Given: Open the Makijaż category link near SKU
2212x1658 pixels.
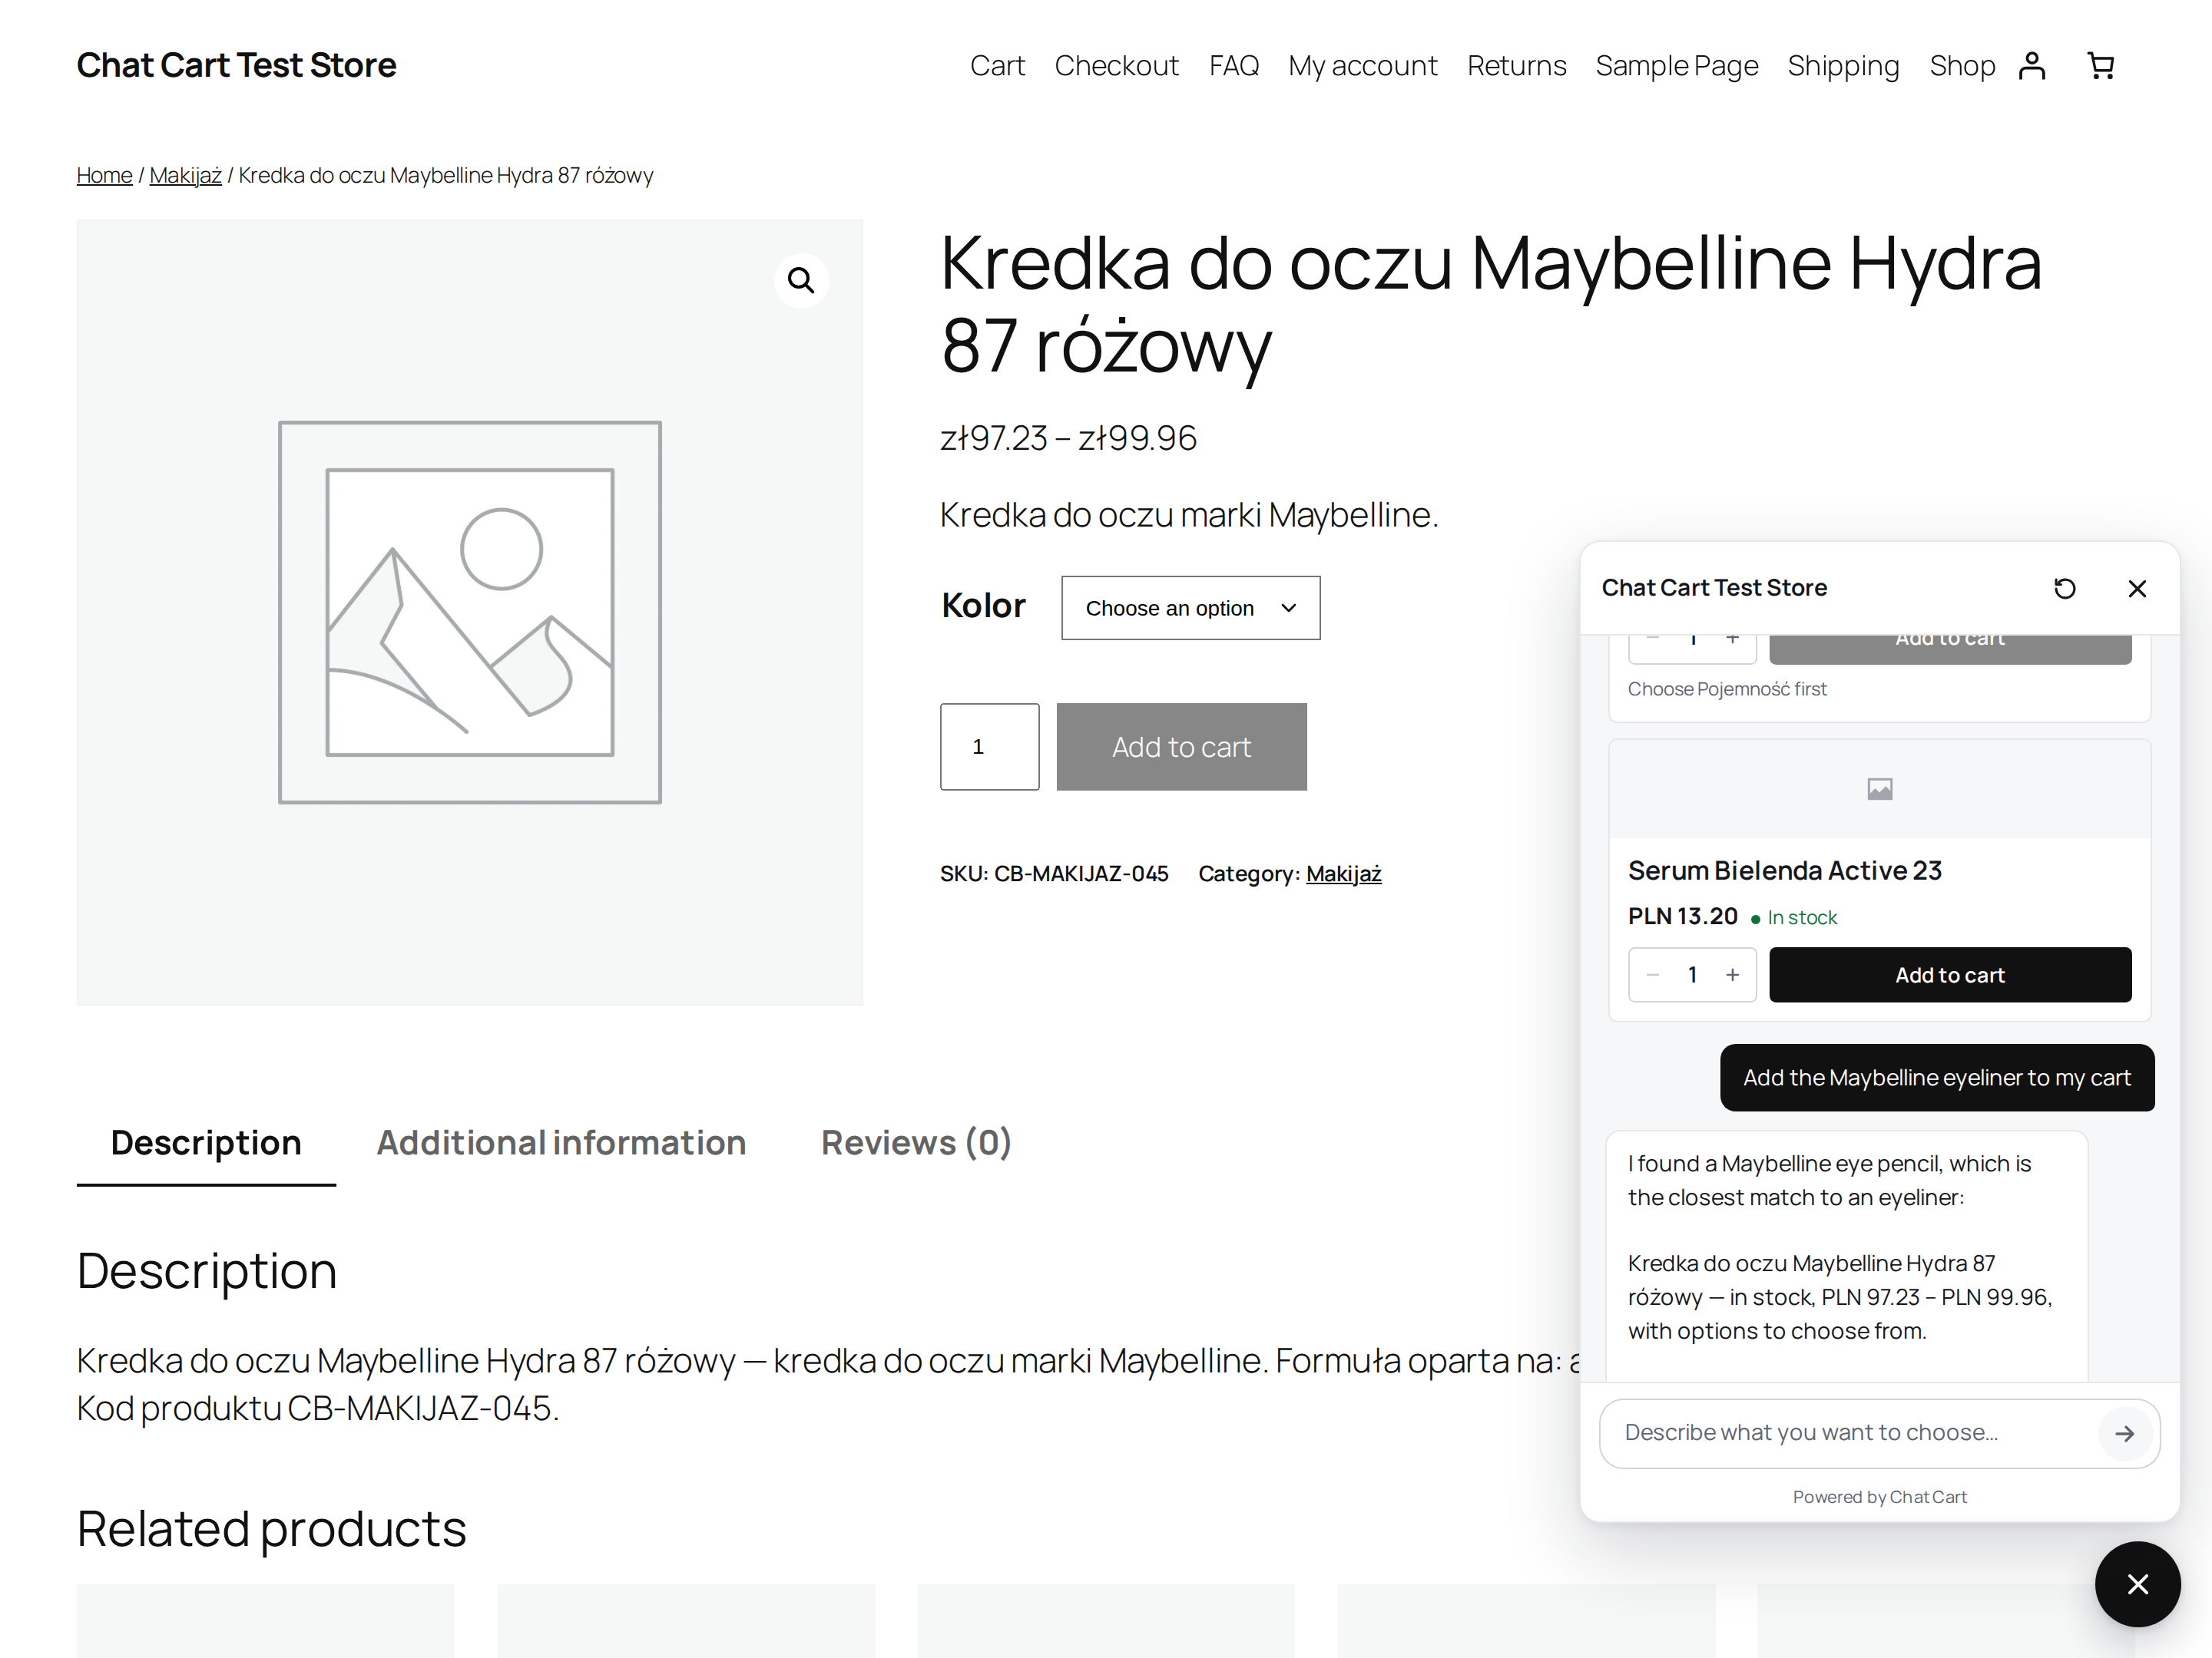Looking at the screenshot, I should [1343, 874].
